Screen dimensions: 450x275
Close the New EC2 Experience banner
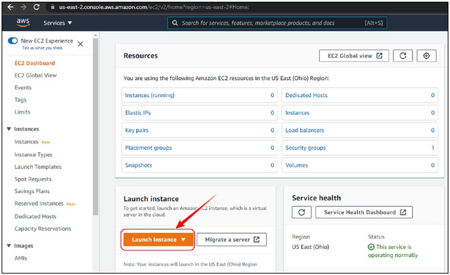80,44
